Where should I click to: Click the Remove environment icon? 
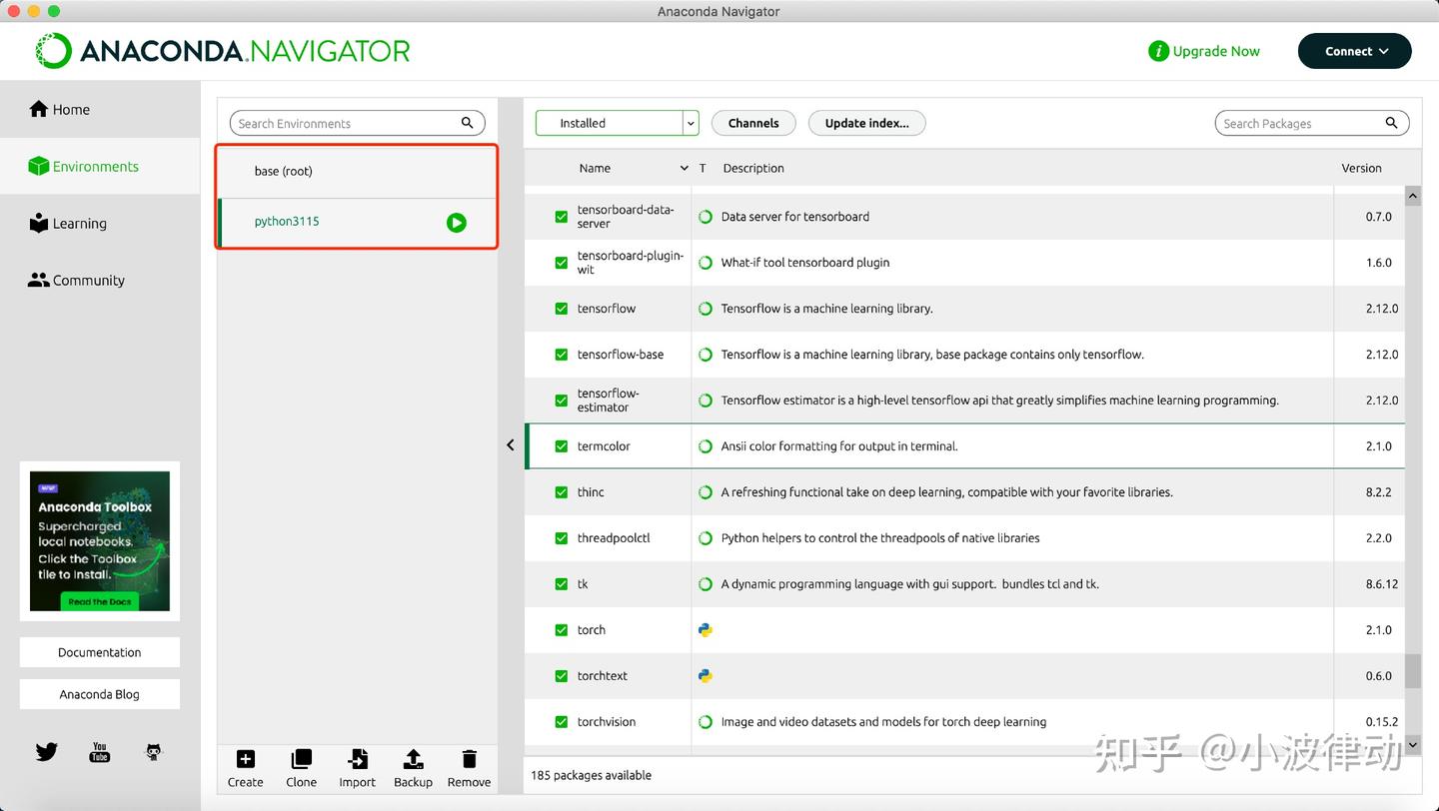[469, 759]
